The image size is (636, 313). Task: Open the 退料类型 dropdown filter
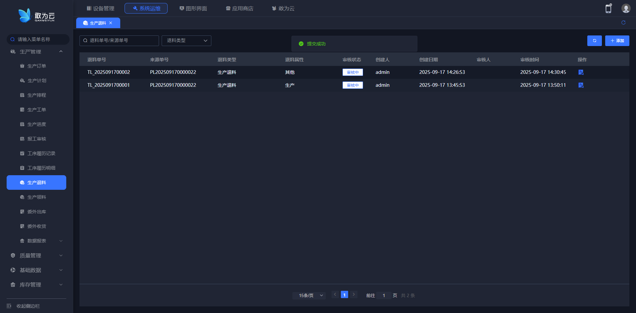[x=186, y=40]
